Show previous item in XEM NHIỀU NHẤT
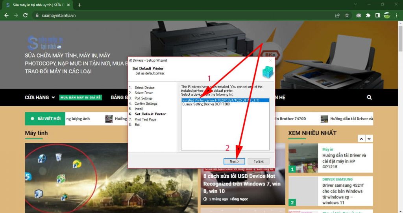This screenshot has height=213, width=403. (361, 139)
